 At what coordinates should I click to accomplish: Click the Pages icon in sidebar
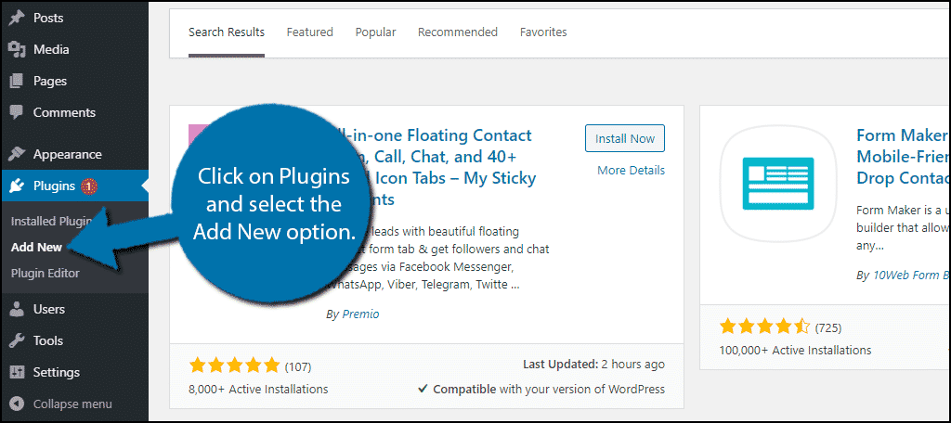coord(17,81)
